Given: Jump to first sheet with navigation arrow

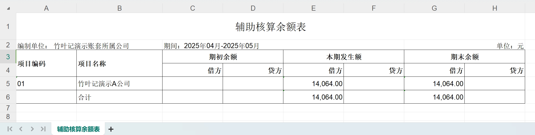Looking at the screenshot, I should click(x=10, y=129).
